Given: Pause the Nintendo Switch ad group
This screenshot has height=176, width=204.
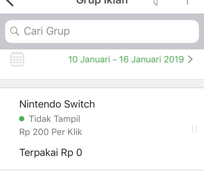Looking at the screenshot, I should [x=194, y=129].
